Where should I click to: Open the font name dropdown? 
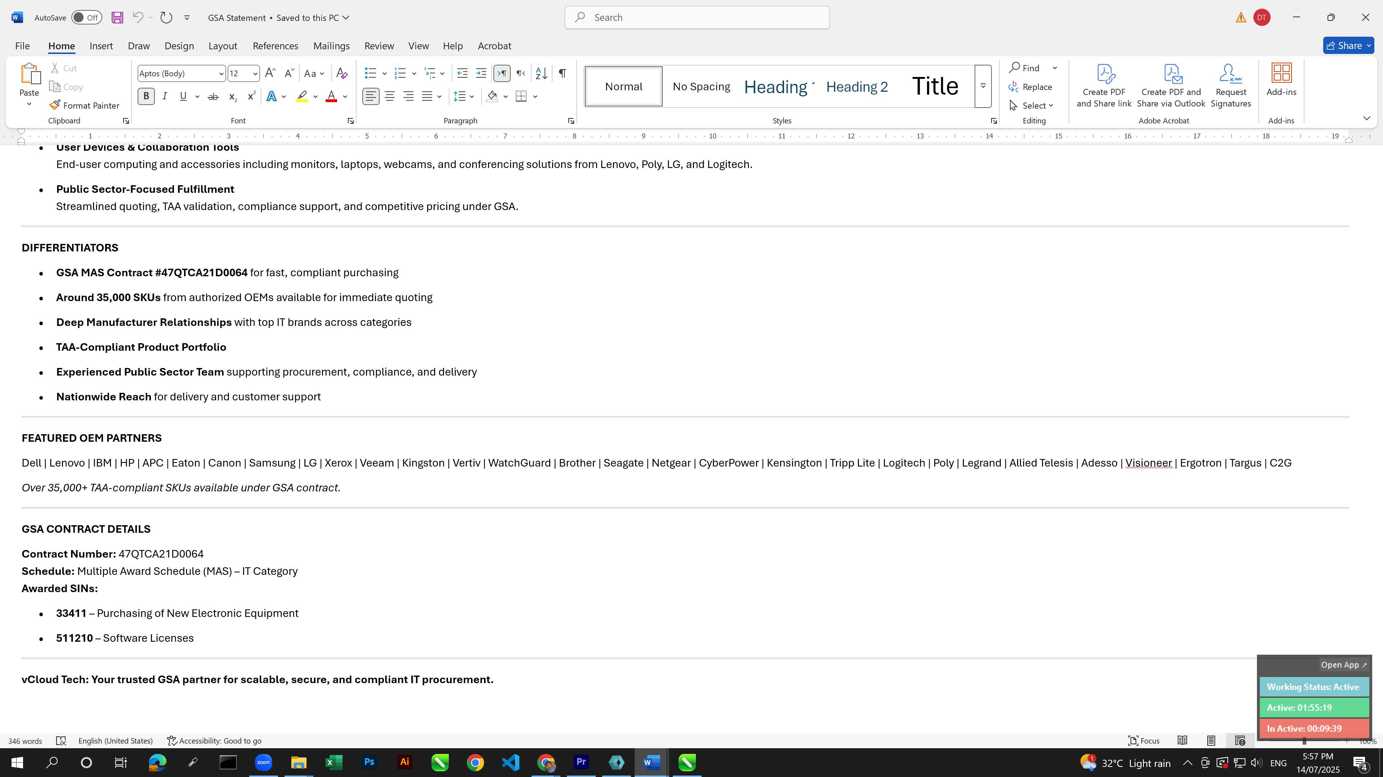coord(221,73)
